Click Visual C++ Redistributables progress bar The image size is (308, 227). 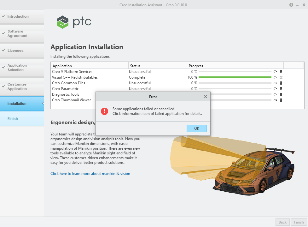coord(235,77)
